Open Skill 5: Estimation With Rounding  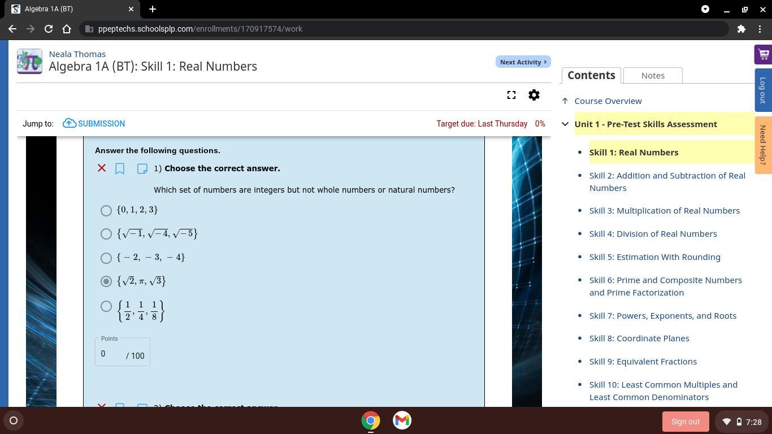[x=655, y=257]
